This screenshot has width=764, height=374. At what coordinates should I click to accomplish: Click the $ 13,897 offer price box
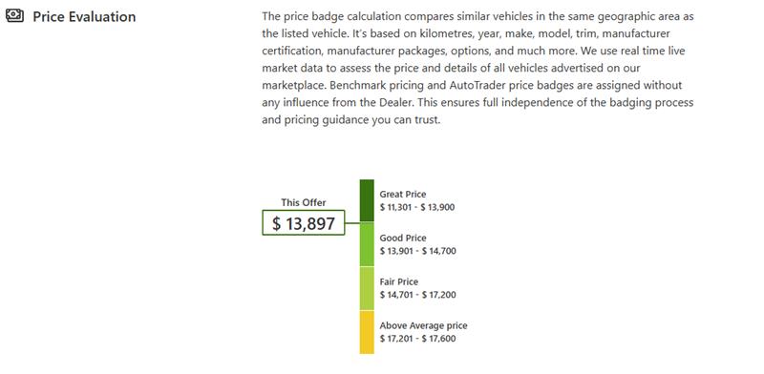(304, 223)
